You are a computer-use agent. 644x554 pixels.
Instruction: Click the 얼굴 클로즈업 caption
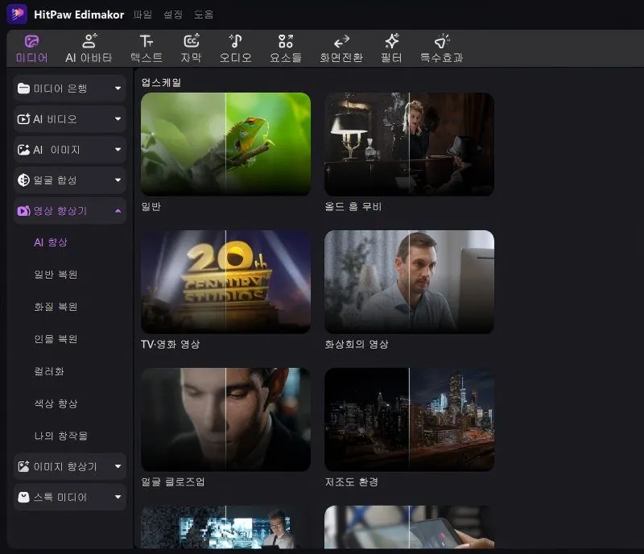click(x=172, y=482)
